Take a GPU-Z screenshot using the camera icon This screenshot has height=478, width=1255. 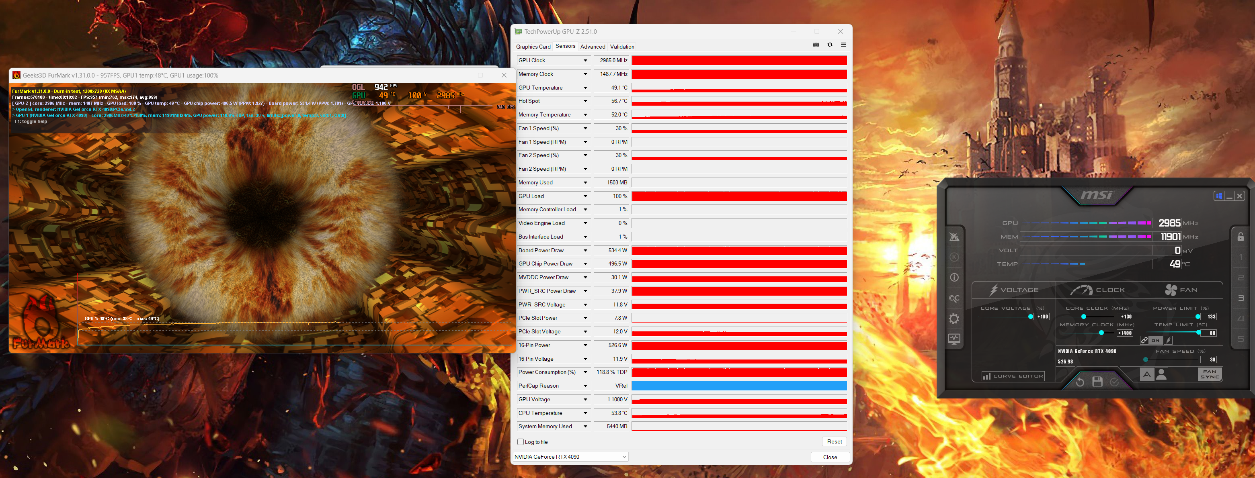816,45
